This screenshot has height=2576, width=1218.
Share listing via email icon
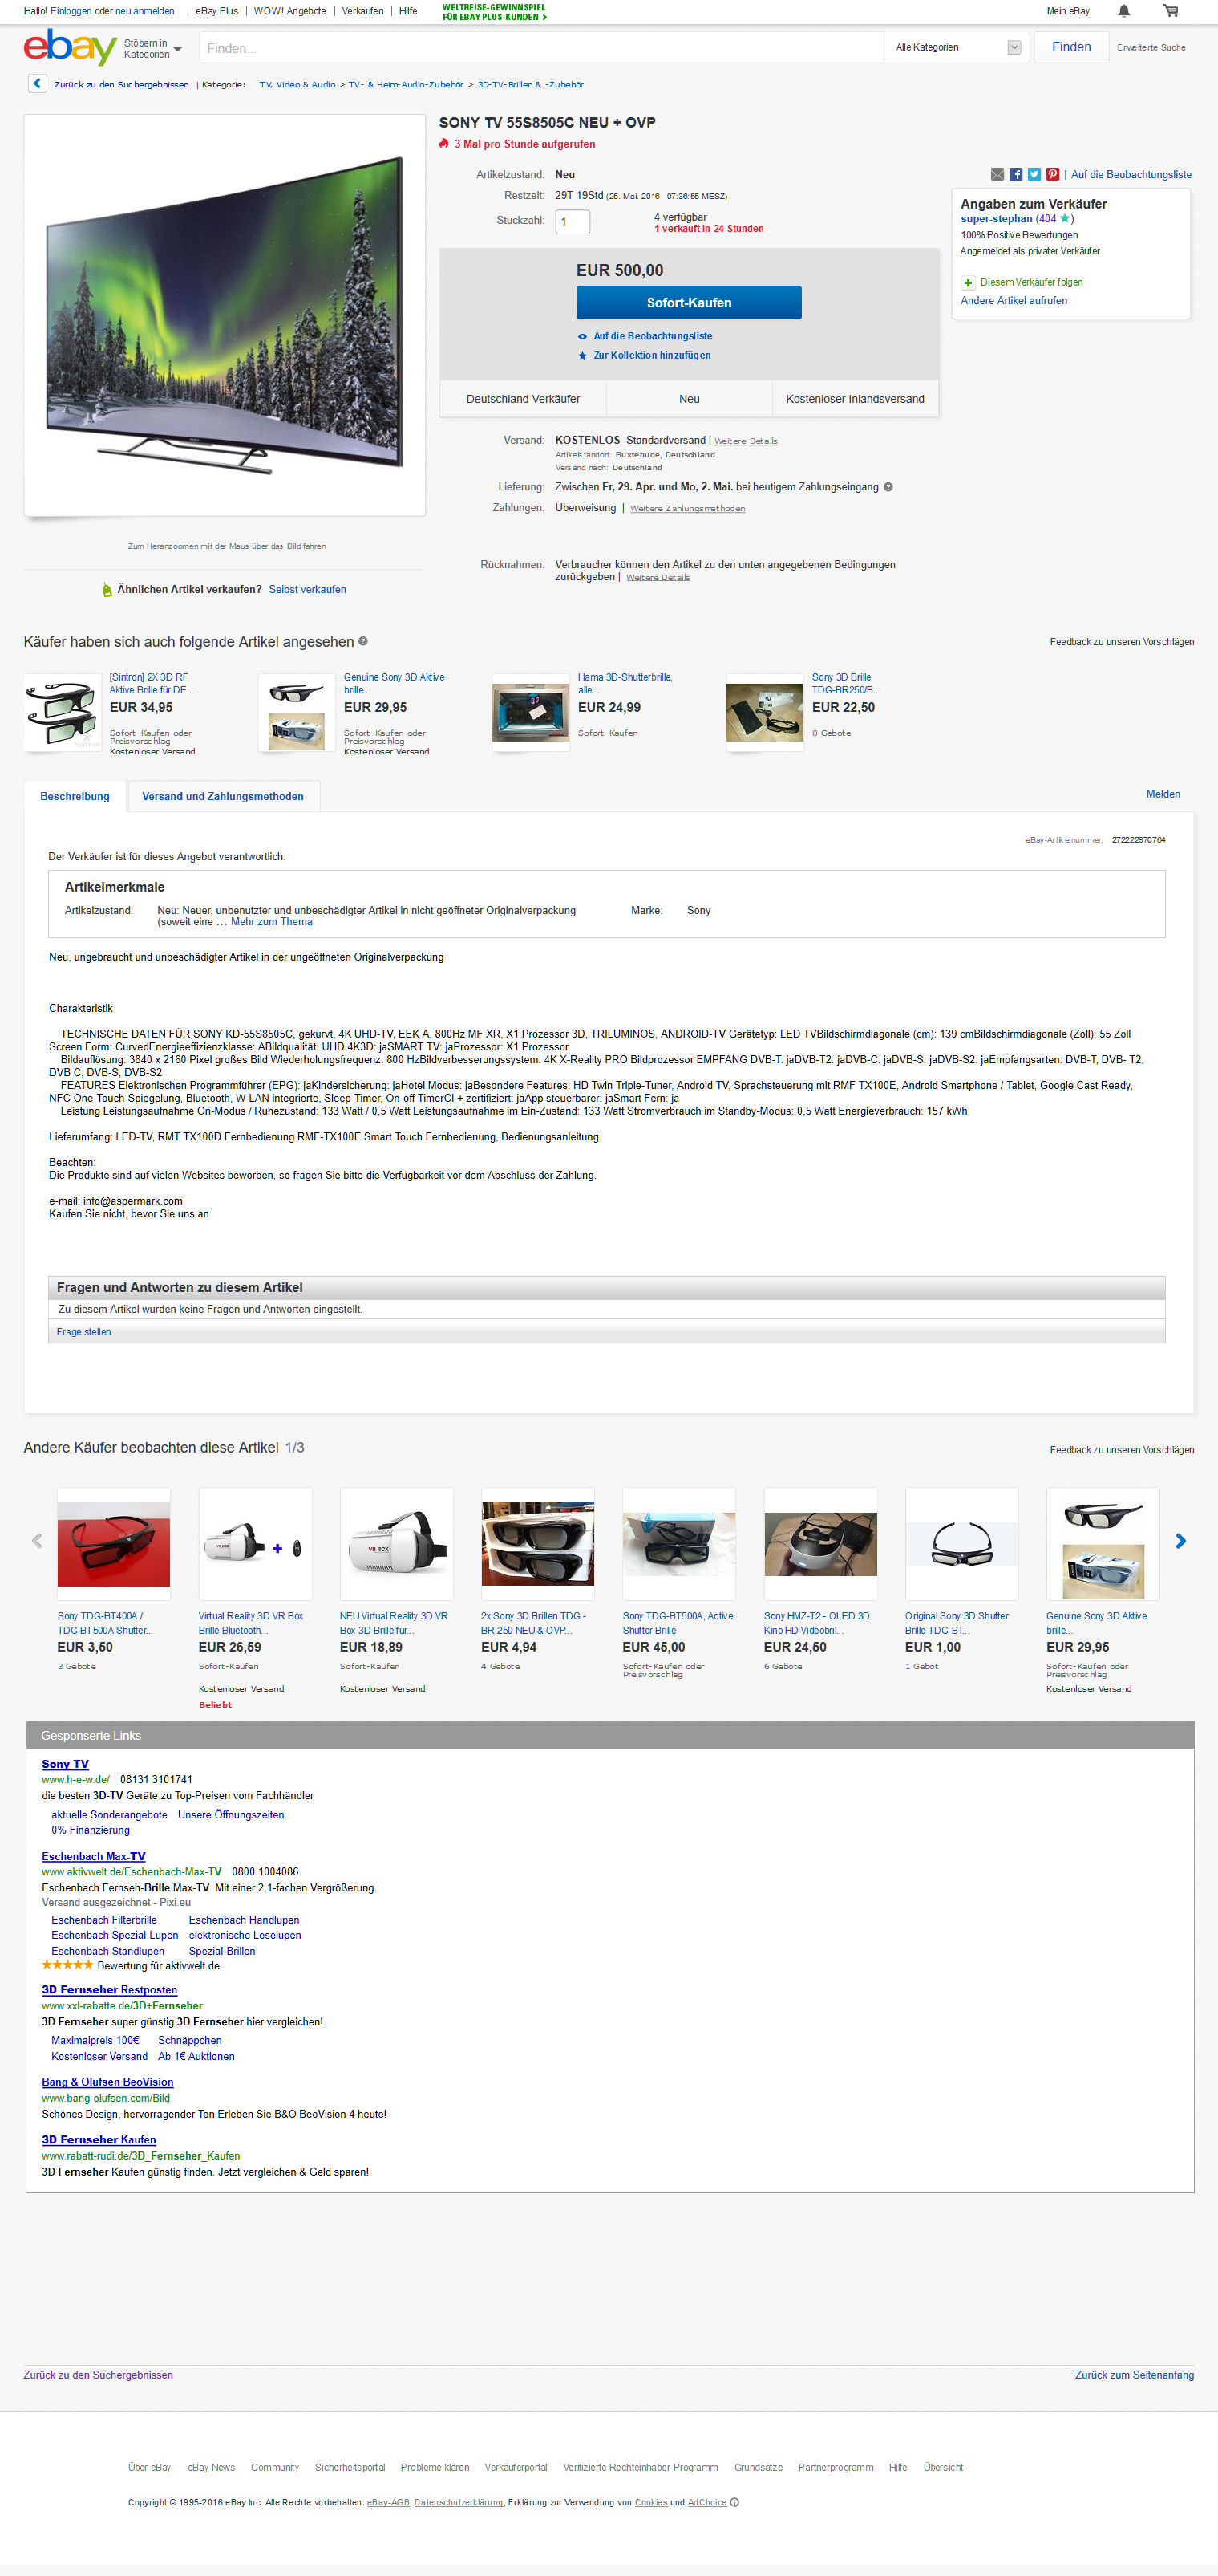997,174
